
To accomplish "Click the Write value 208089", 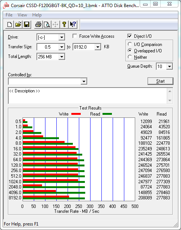I will 145,198.
